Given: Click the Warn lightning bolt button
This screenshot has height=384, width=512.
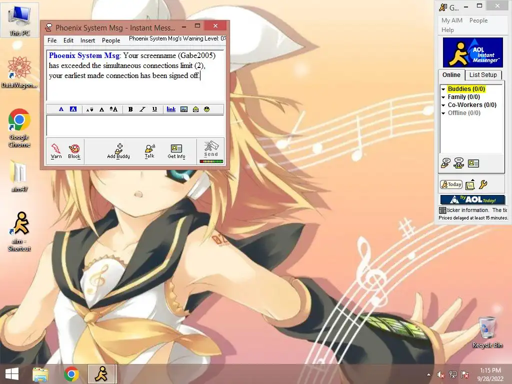Looking at the screenshot, I should [x=56, y=151].
